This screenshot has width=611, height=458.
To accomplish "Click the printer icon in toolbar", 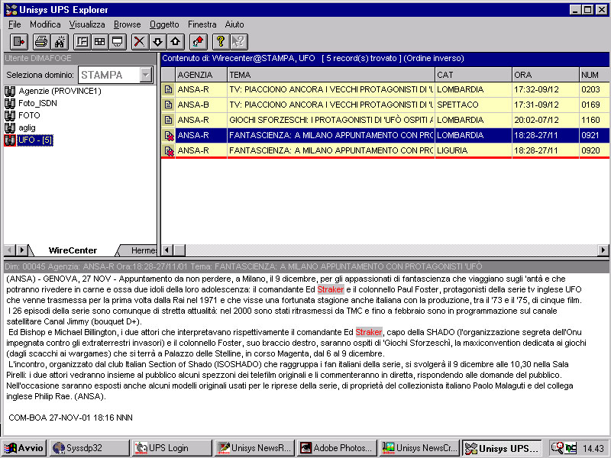I will (x=41, y=42).
